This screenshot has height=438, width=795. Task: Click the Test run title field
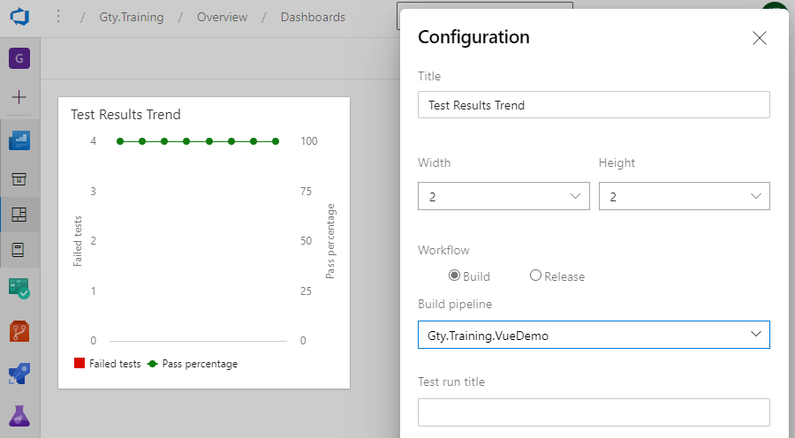[594, 412]
